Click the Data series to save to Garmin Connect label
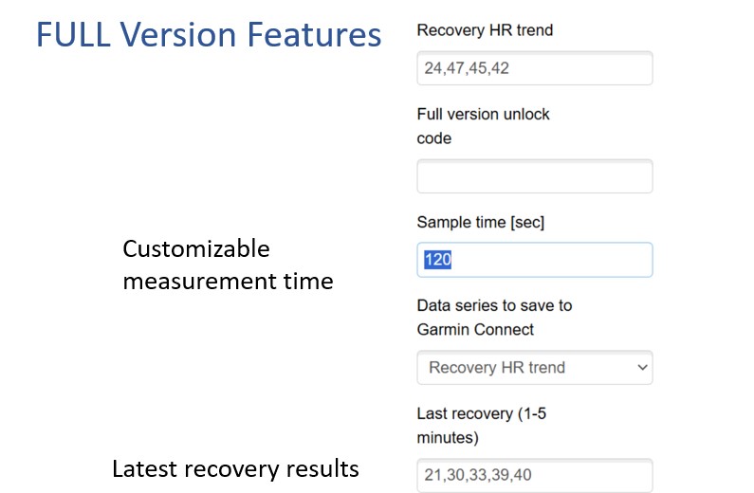754x493 pixels. [494, 318]
